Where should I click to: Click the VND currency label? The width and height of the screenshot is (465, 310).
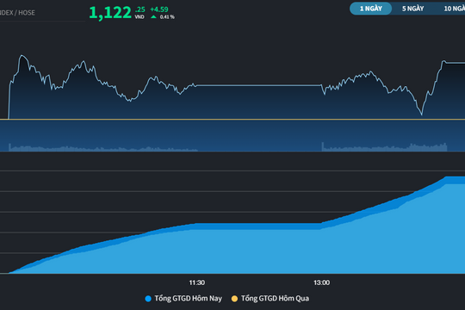[x=139, y=17]
